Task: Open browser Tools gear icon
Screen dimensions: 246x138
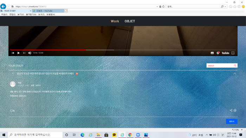Action: click(x=239, y=7)
